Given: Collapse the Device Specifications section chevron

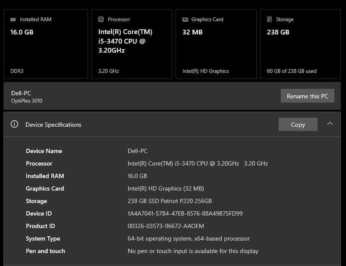Looking at the screenshot, I should [x=330, y=124].
